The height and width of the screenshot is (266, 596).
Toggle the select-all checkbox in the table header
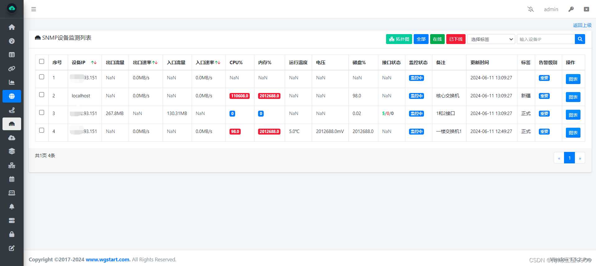click(42, 61)
